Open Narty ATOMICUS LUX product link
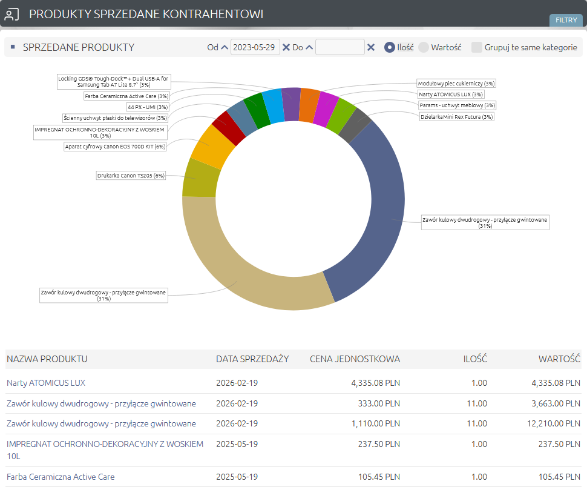This screenshot has width=587, height=487. click(46, 383)
